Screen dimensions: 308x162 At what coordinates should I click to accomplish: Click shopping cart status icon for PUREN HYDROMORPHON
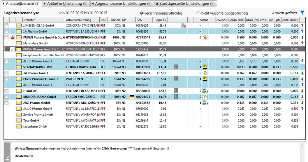[x=205, y=37]
